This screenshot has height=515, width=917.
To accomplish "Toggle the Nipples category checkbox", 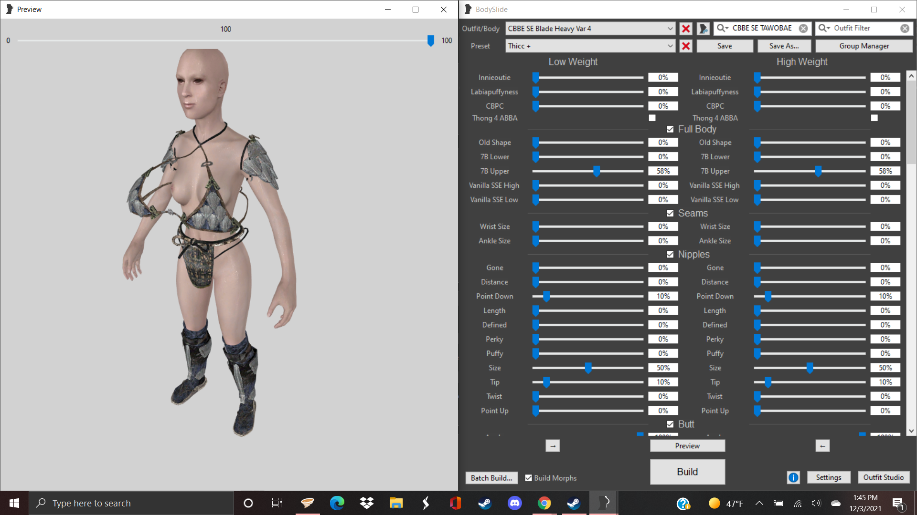I will 670,255.
